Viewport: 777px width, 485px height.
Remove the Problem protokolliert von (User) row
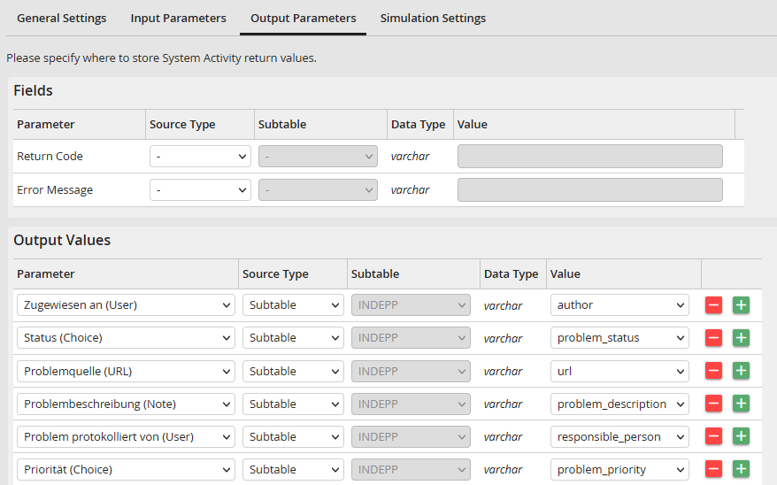(713, 436)
